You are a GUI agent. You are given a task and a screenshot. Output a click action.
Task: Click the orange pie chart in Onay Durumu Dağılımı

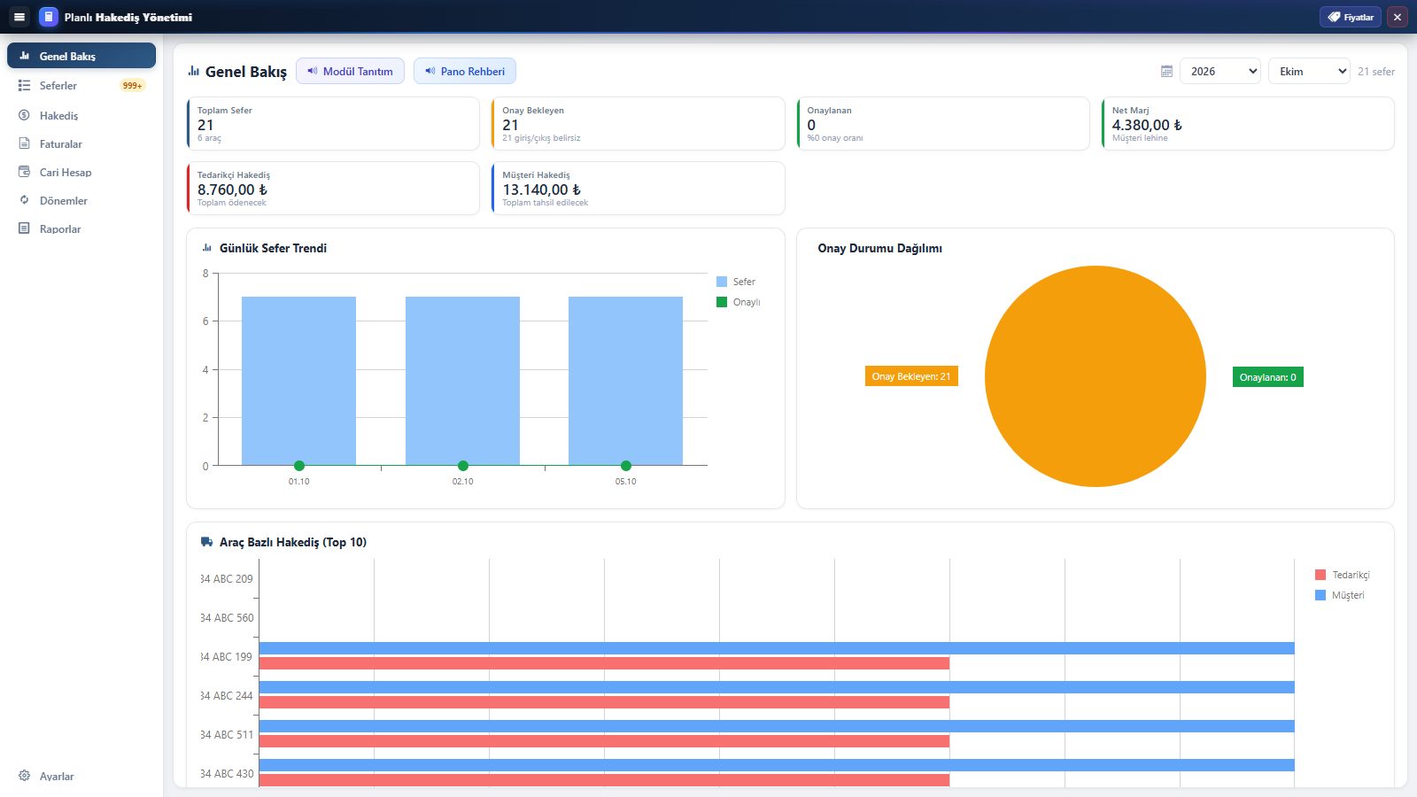pyautogui.click(x=1096, y=376)
